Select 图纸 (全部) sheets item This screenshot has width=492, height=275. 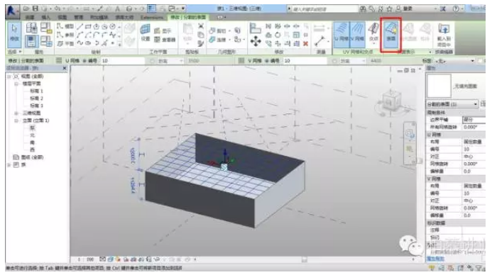click(33, 157)
